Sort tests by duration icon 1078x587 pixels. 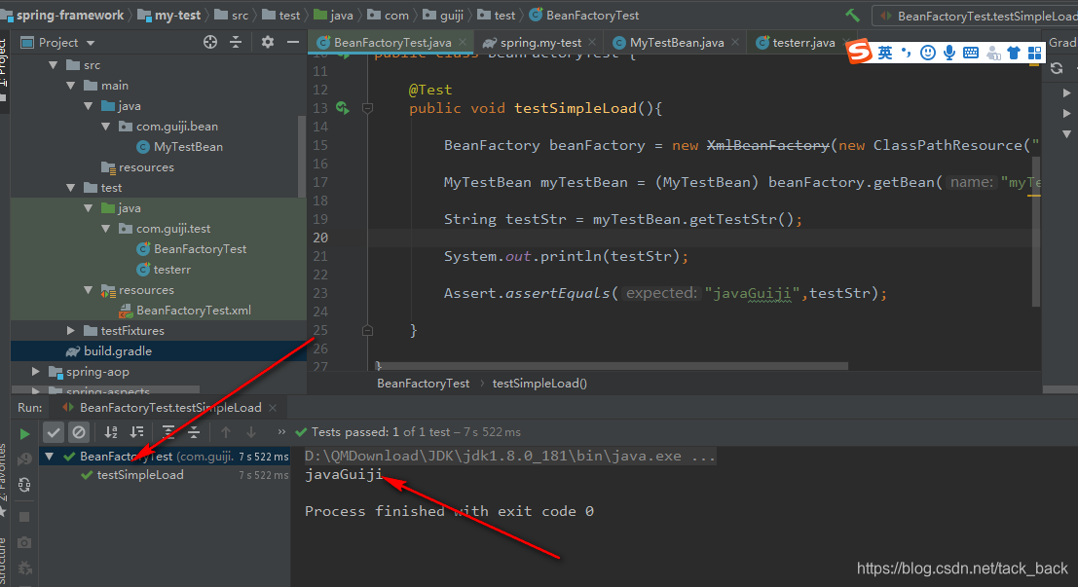coord(136,431)
